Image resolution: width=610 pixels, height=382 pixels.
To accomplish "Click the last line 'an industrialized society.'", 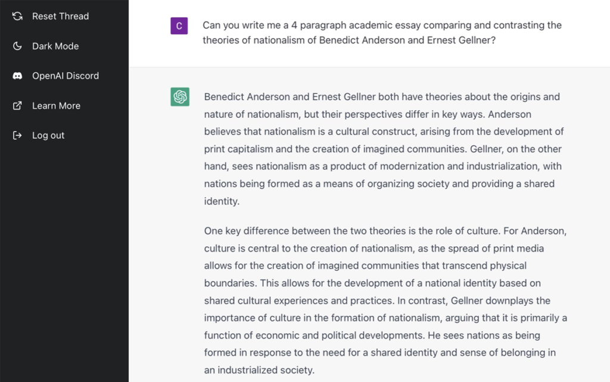I will (x=259, y=370).
